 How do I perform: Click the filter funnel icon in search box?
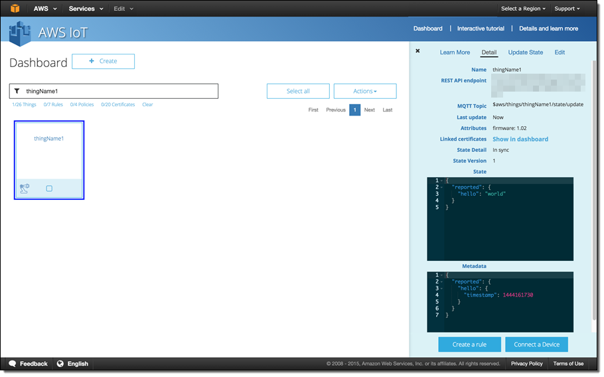(17, 91)
